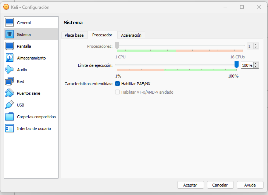Viewport: 268px width, 195px height.
Task: Open the Interfaz de usuario icon
Action: point(10,129)
